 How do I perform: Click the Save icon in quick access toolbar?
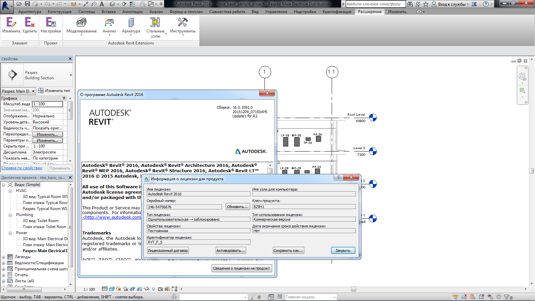pos(27,4)
